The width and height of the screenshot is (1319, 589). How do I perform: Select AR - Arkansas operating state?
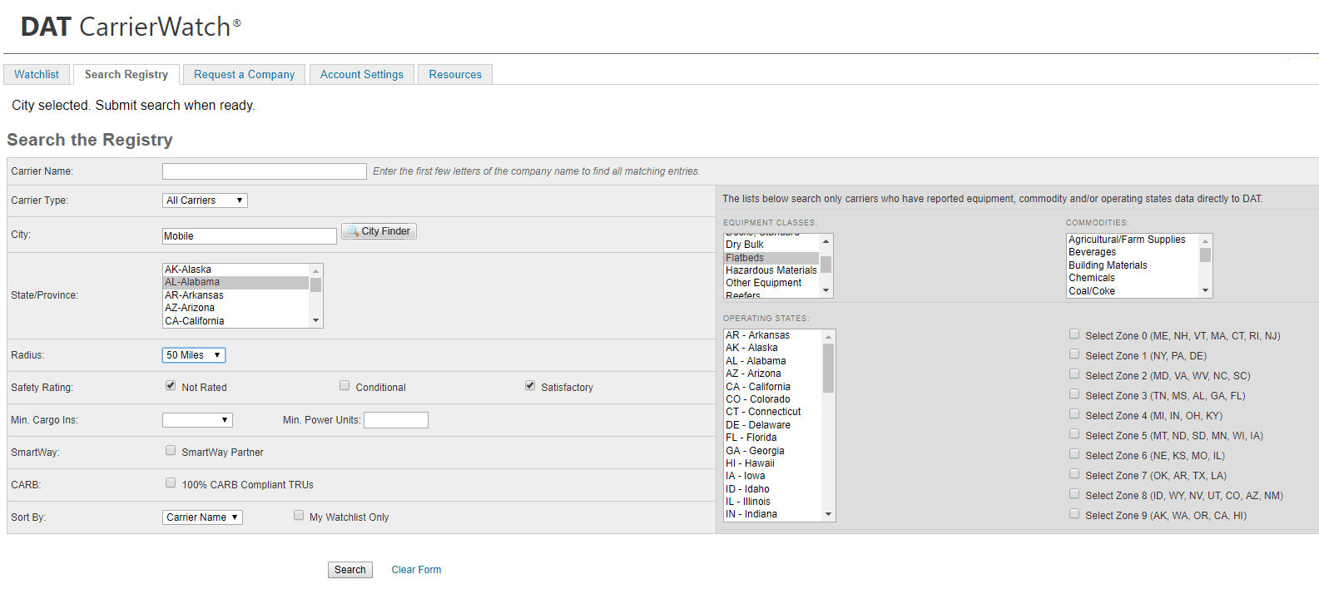coord(773,335)
